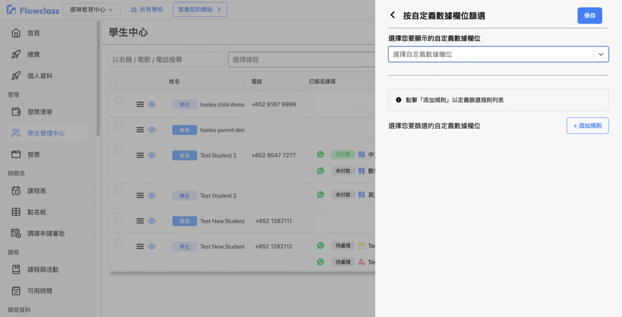Click the WhatsApp icon beside 已付款
Viewport: 622px width, 317px height.
tap(320, 154)
